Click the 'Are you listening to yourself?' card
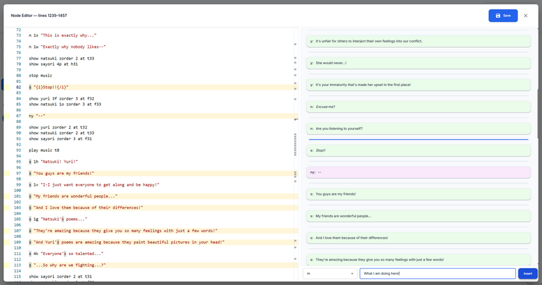The image size is (542, 285). pos(418,128)
